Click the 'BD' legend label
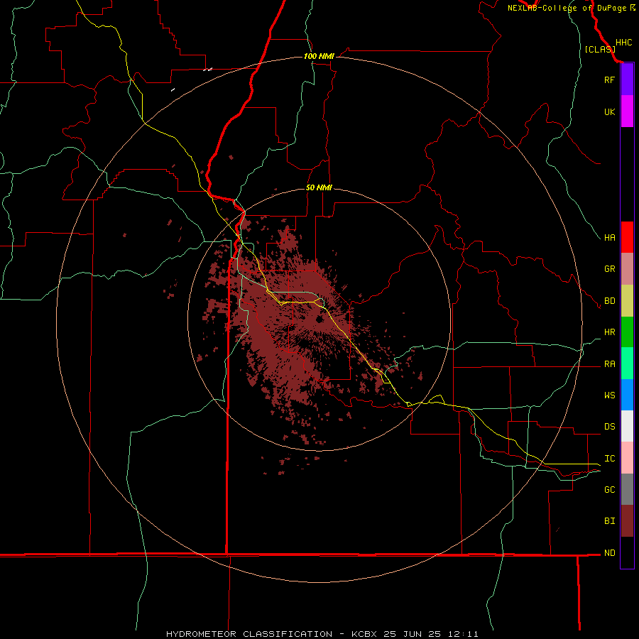Screen dimensions: 639x639 pyautogui.click(x=609, y=301)
